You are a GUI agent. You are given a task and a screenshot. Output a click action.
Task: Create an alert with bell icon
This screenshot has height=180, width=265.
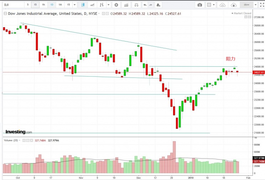coord(158,5)
